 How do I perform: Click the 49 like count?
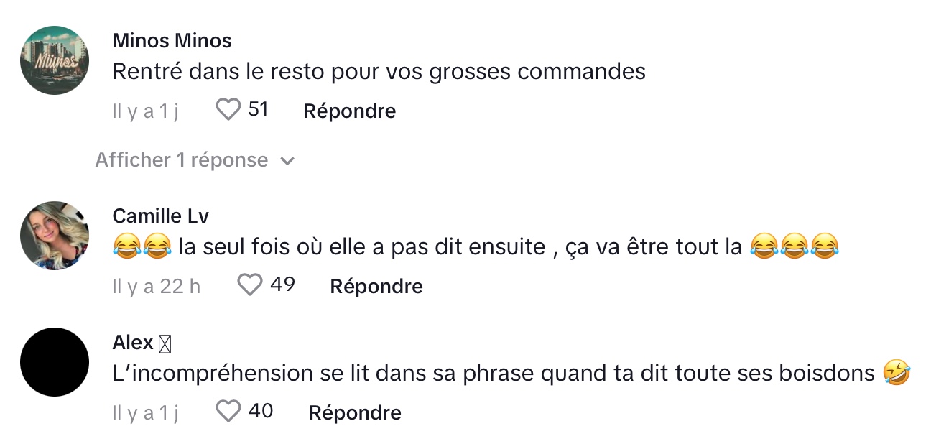click(282, 285)
